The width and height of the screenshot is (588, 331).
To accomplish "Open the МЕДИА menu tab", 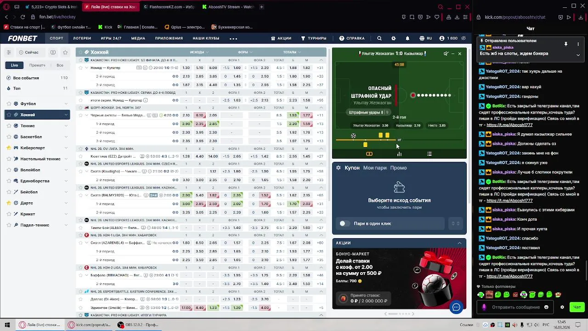I will pyautogui.click(x=138, y=38).
